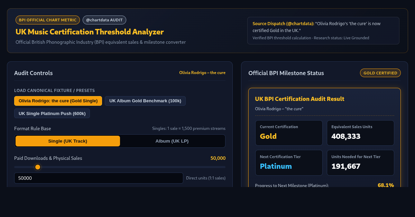Screen dimensions: 415x217
Task: Load the UK Single Platinum Push preset
Action: coord(52,113)
